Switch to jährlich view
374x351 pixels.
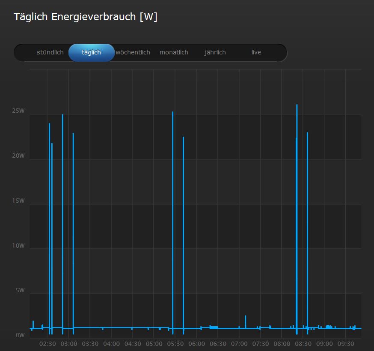click(x=215, y=52)
